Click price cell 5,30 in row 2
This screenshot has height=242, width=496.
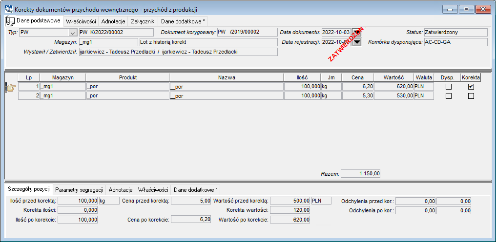[357, 96]
